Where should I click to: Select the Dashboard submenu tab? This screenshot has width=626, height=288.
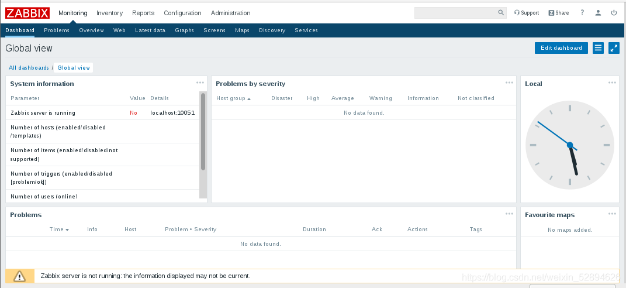coord(20,30)
